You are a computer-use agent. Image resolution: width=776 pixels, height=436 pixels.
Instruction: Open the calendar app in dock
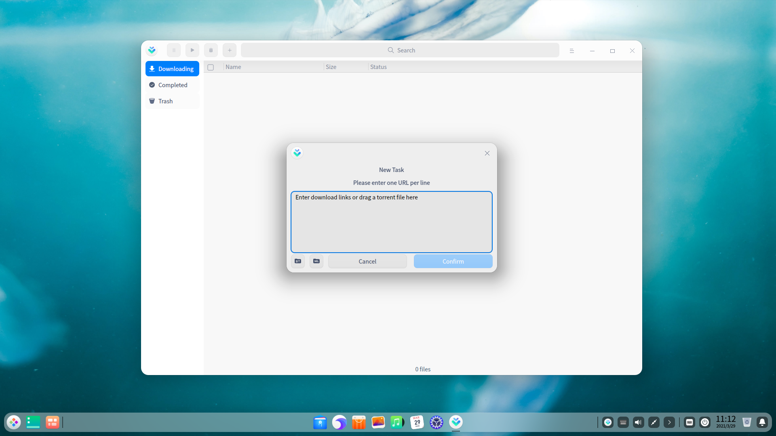417,422
